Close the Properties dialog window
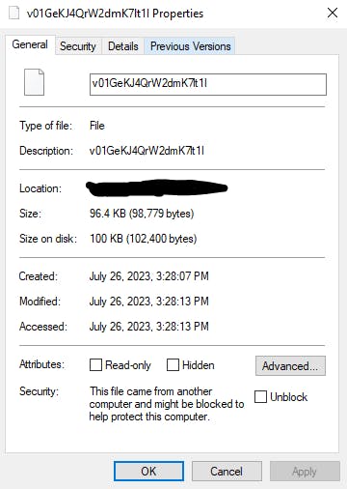This screenshot has height=489, width=347. coord(333,13)
